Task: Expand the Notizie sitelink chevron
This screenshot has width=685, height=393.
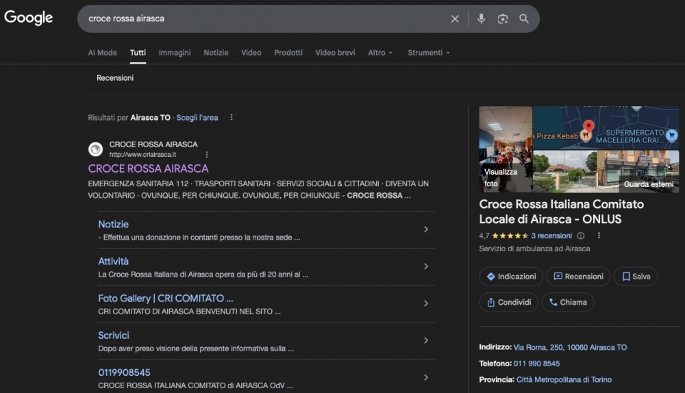Action: 425,229
